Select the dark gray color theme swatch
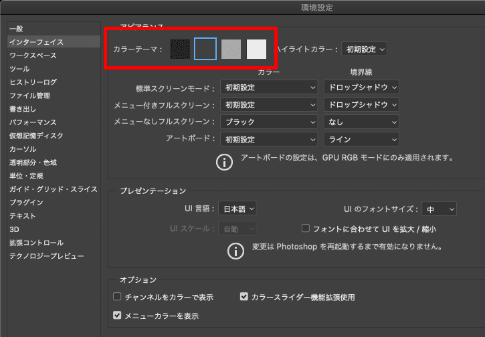485x337 pixels. click(x=205, y=49)
